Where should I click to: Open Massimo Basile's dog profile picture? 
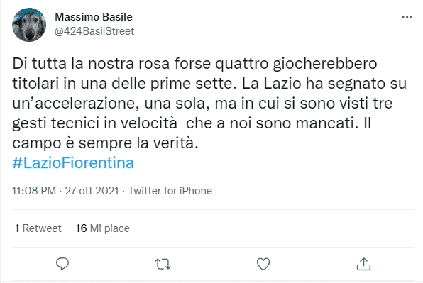tap(29, 25)
